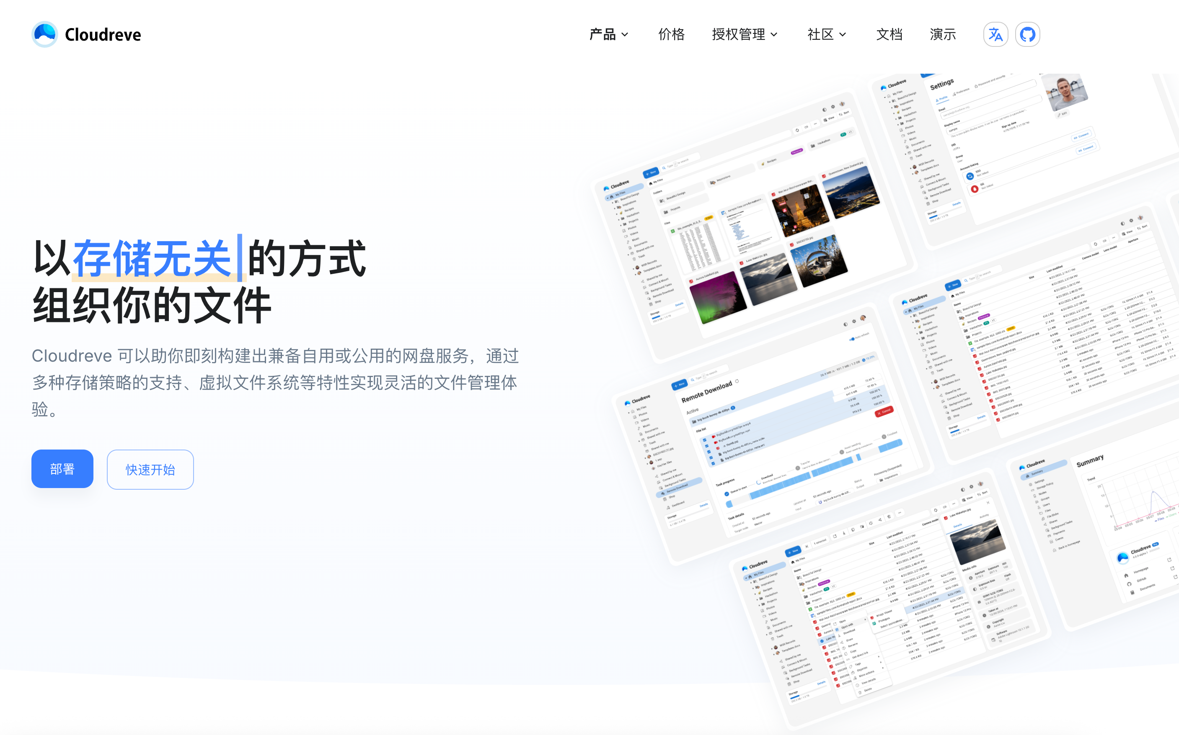Select the Remote Download icon in the sidebar
1179x735 pixels.
pyautogui.click(x=663, y=493)
